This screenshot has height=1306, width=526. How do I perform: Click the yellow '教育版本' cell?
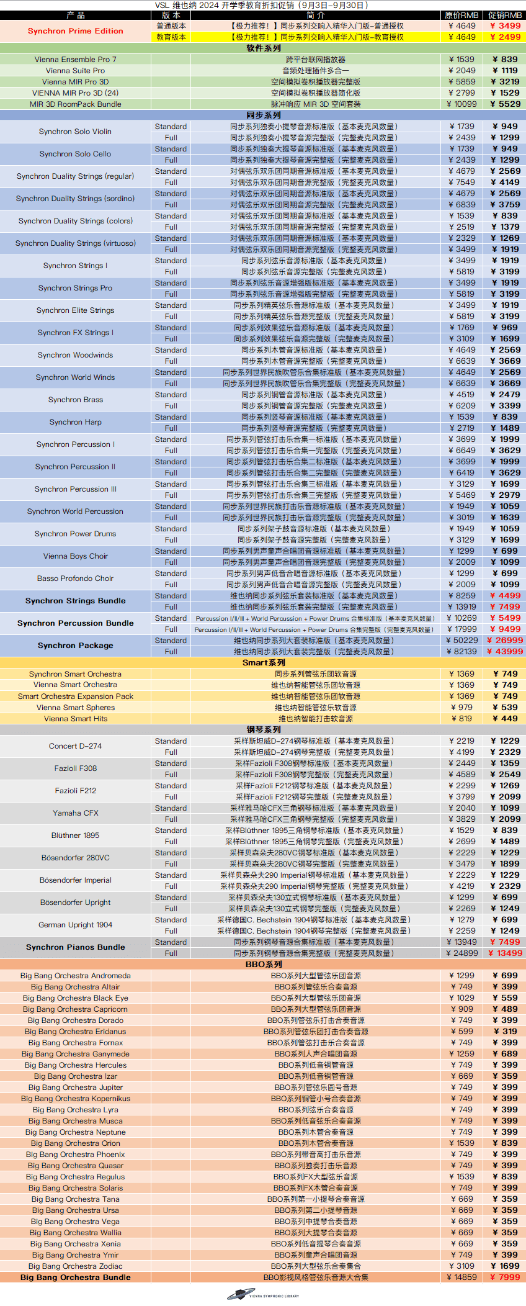point(171,37)
